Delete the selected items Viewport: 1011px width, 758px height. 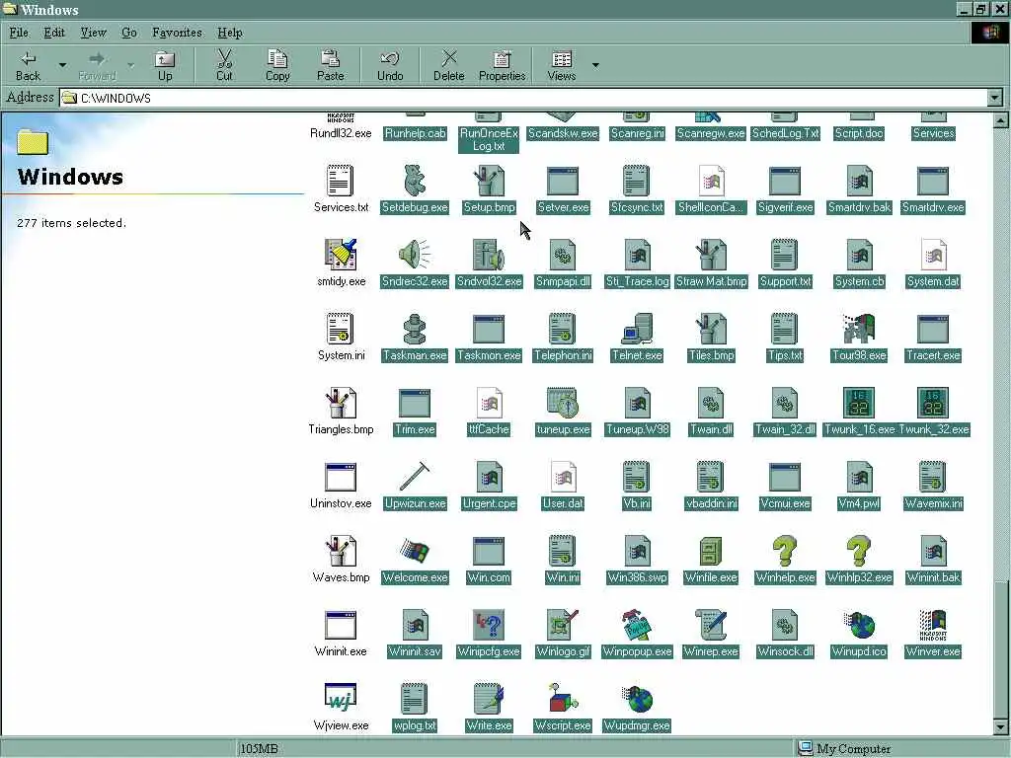(449, 65)
